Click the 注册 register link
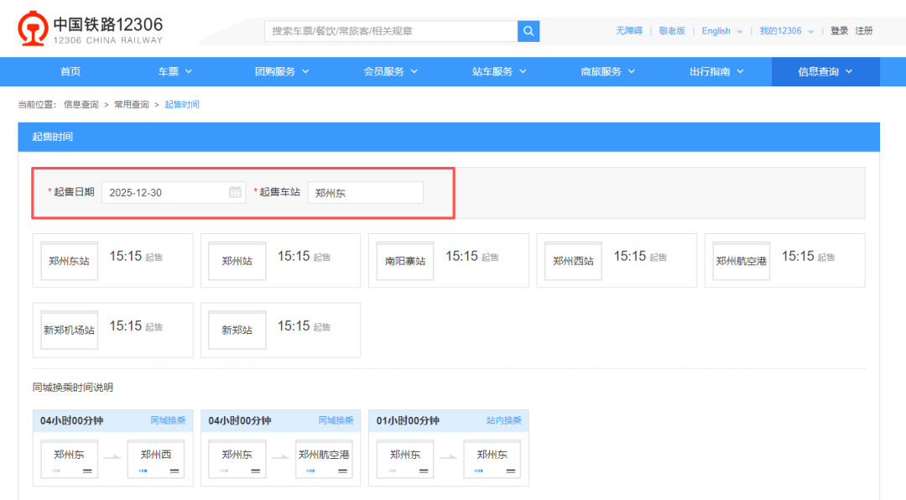The height and width of the screenshot is (500, 906). [x=864, y=31]
